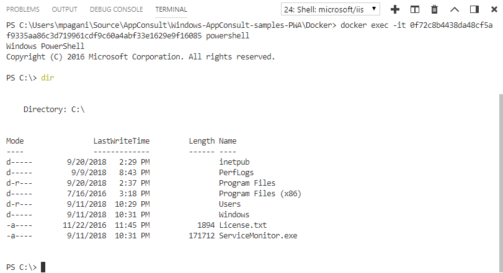Image resolution: width=503 pixels, height=273 pixels.
Task: Click the inetpub directory name
Action: (x=234, y=162)
